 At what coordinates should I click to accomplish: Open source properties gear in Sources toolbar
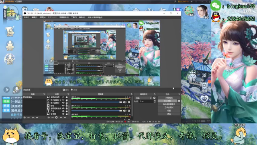click(56, 118)
